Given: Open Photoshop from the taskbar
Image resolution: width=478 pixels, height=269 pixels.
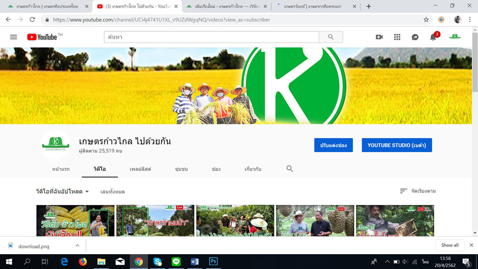Looking at the screenshot, I should [213, 261].
